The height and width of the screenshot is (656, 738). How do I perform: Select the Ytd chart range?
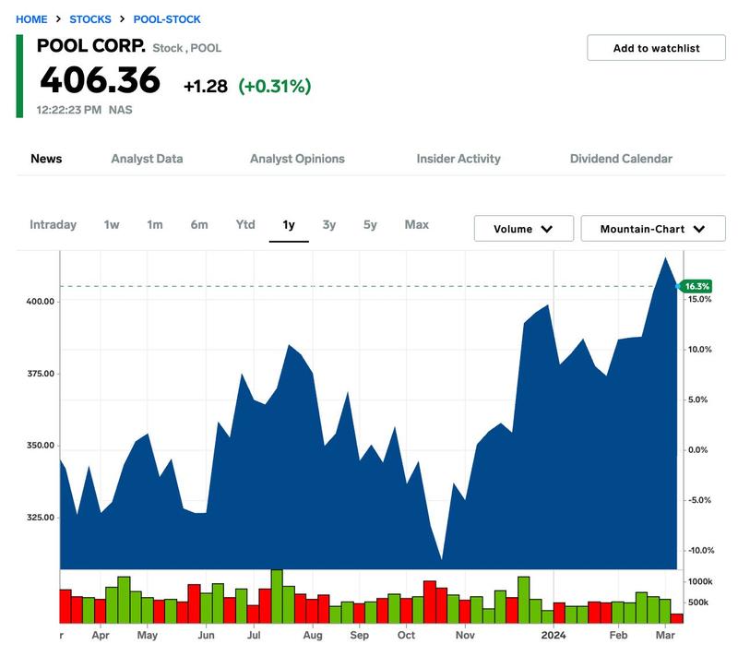(245, 224)
